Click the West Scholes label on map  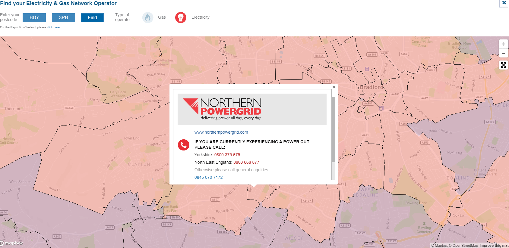(x=20, y=182)
